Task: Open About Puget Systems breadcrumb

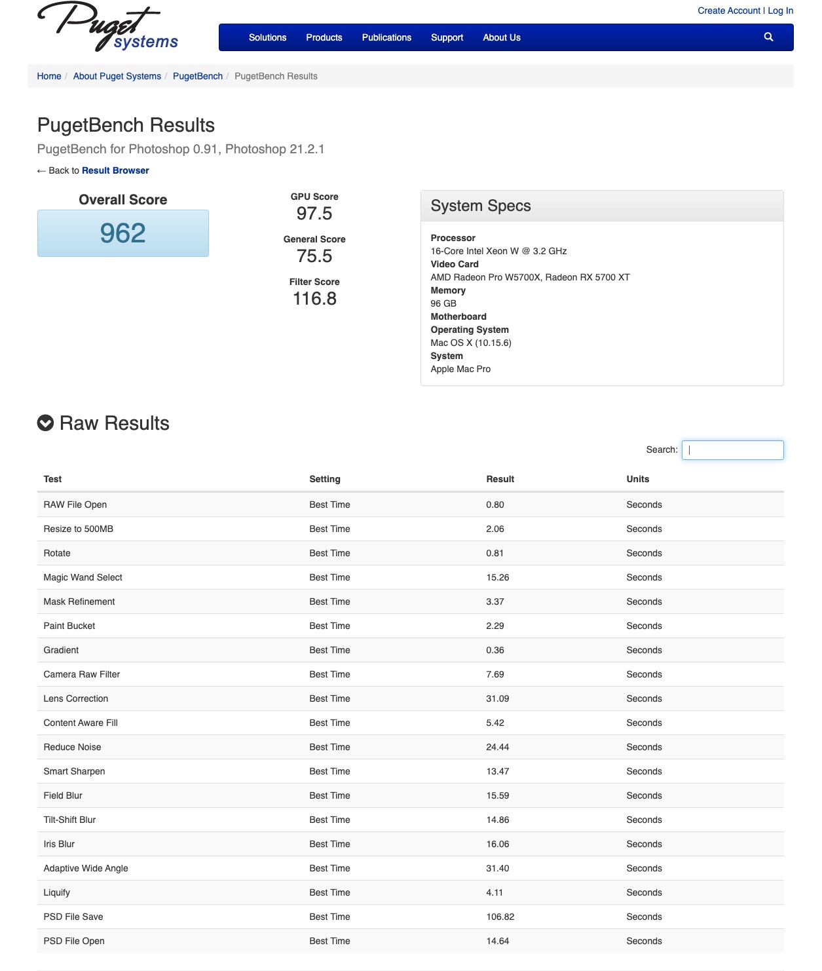Action: coord(117,76)
